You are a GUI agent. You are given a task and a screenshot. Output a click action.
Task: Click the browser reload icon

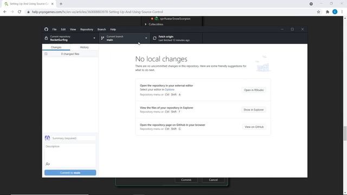pos(20,12)
